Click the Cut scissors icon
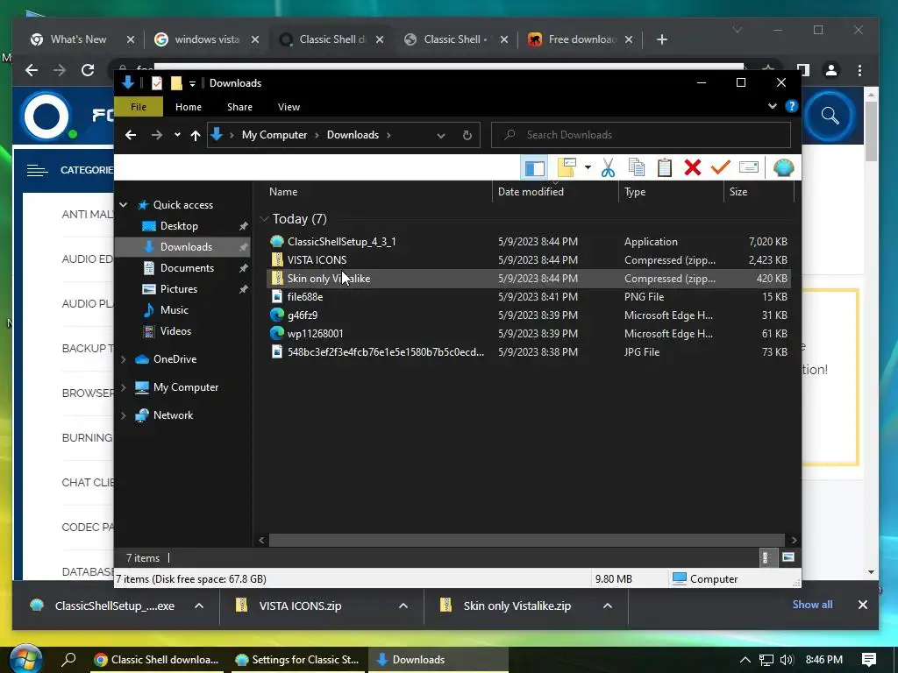Viewport: 898px width, 673px height. (608, 167)
